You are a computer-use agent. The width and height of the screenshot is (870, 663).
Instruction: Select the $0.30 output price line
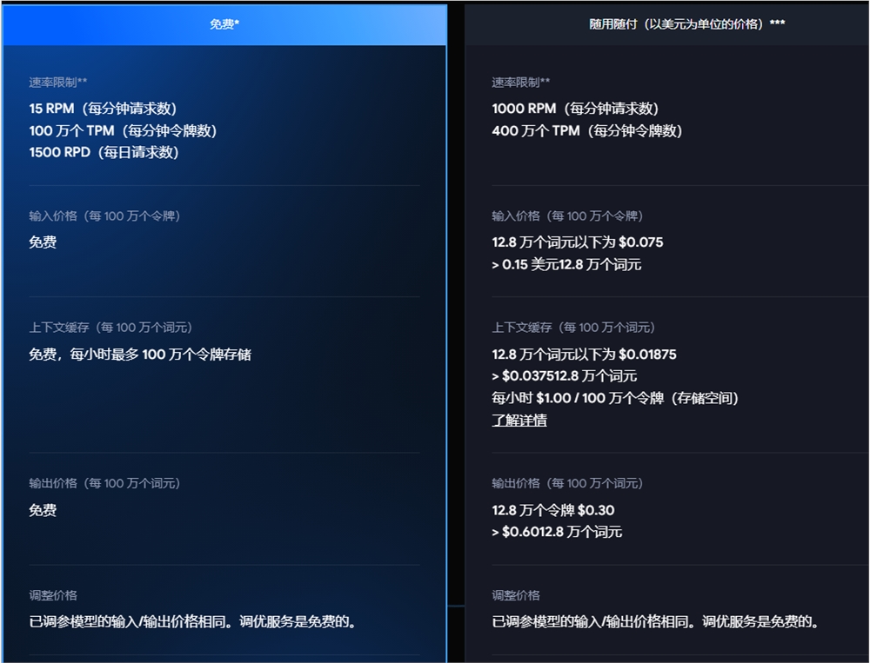pyautogui.click(x=553, y=510)
